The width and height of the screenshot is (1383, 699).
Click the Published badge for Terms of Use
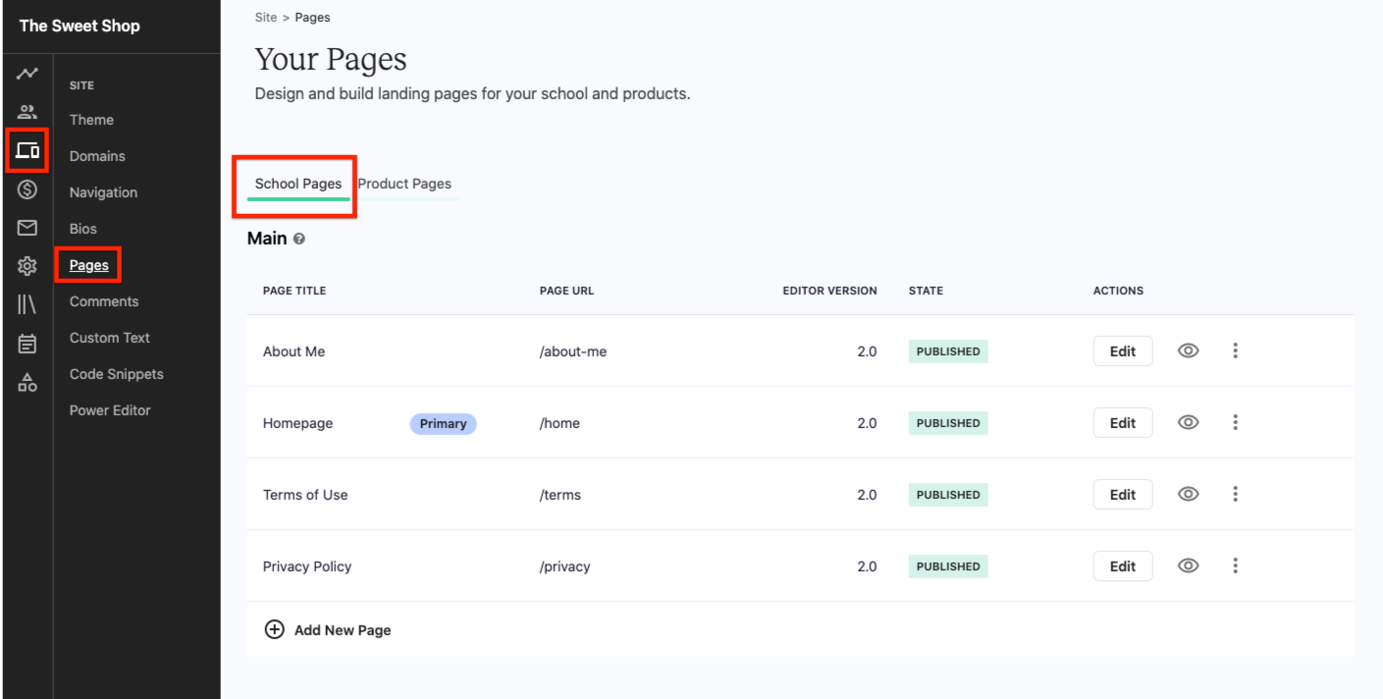pyautogui.click(x=948, y=495)
